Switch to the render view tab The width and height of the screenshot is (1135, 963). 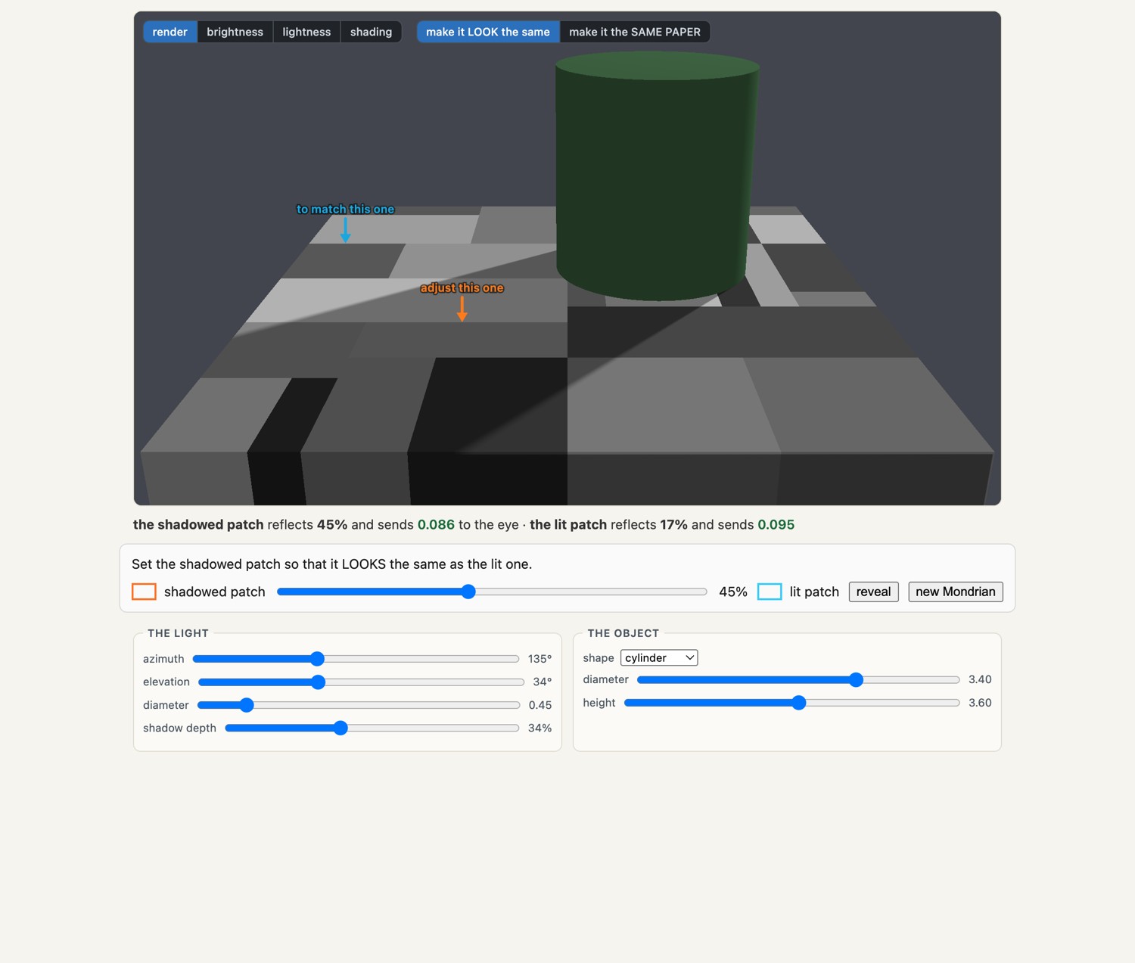point(169,32)
